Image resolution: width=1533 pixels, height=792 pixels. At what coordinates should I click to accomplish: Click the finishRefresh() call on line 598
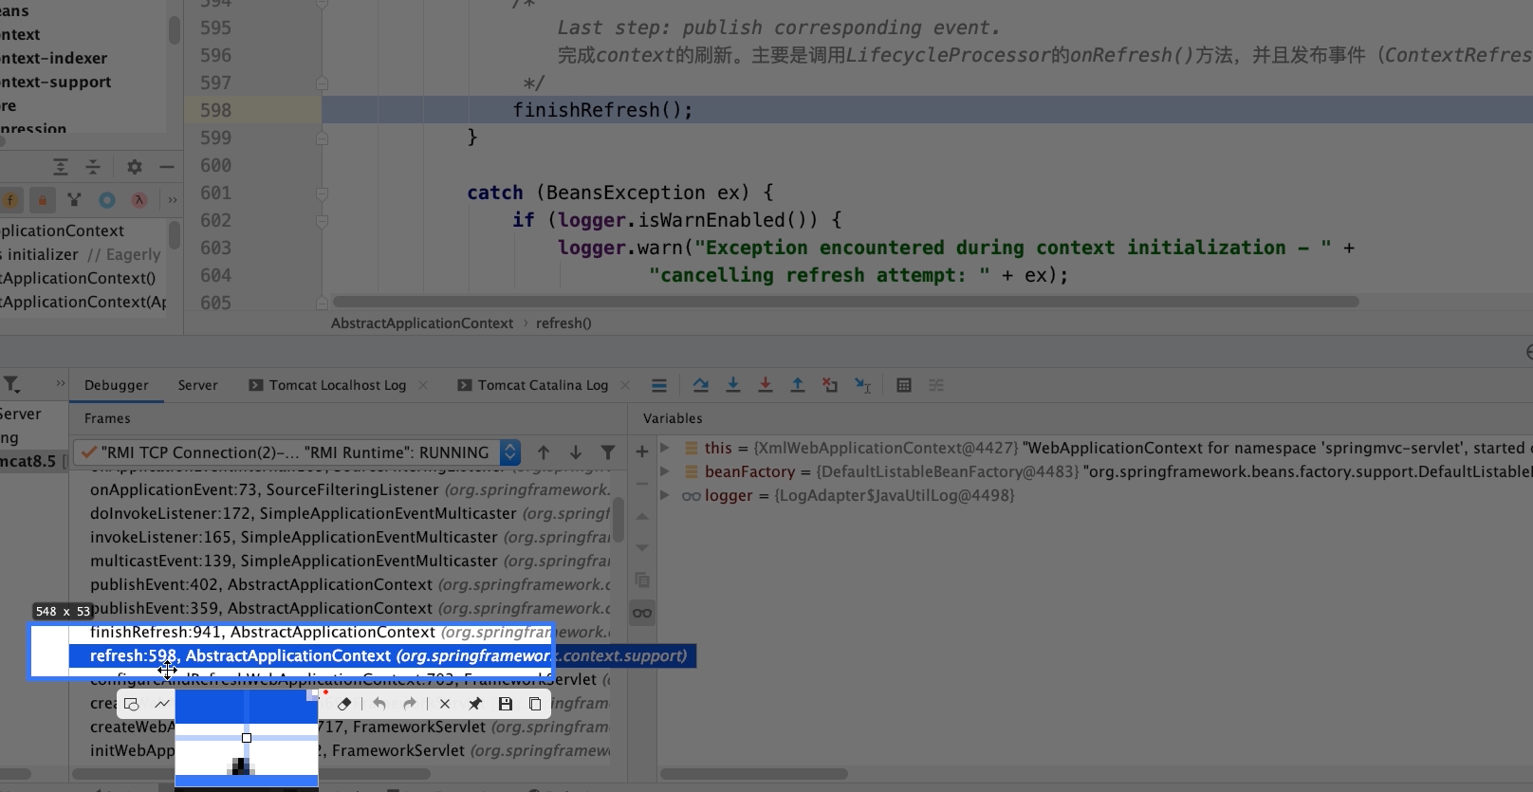[602, 110]
